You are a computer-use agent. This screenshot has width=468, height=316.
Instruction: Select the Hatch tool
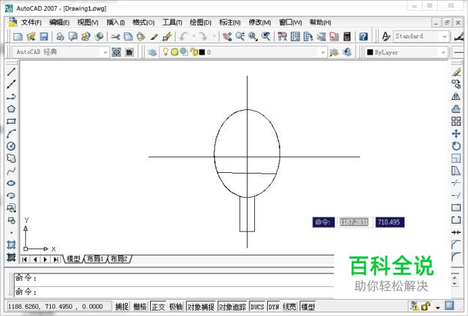[x=11, y=244]
